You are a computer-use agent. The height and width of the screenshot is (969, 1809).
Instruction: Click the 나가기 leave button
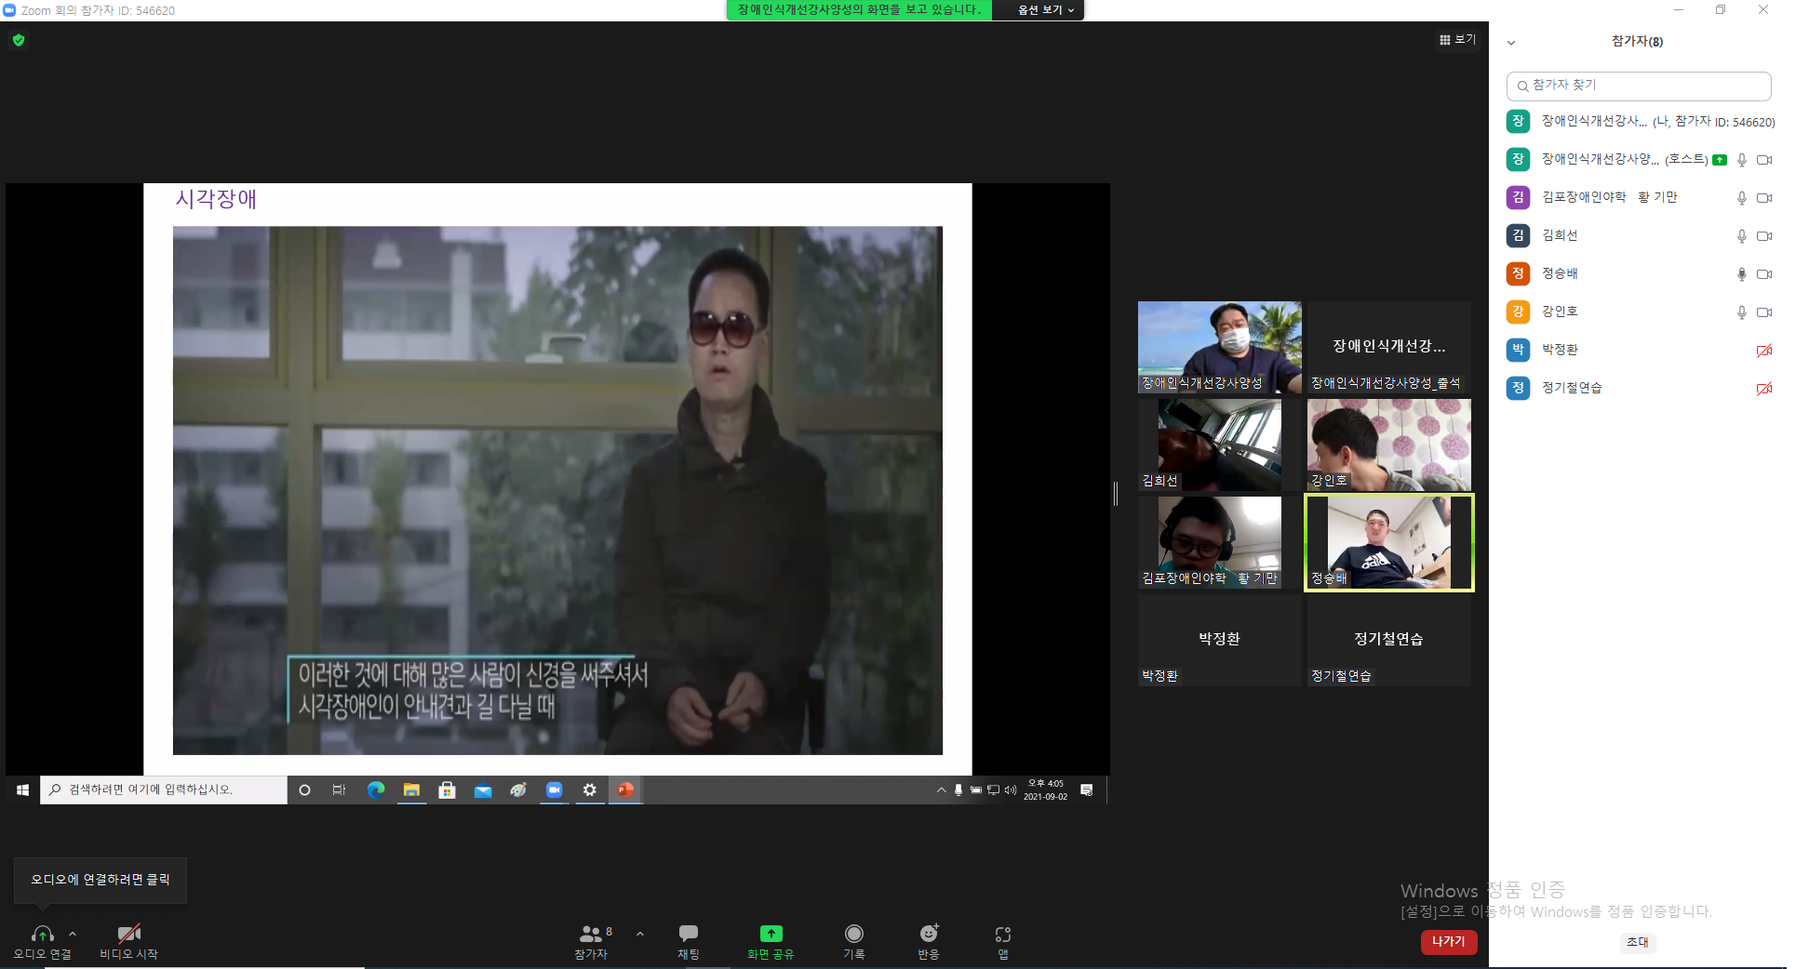[1449, 942]
